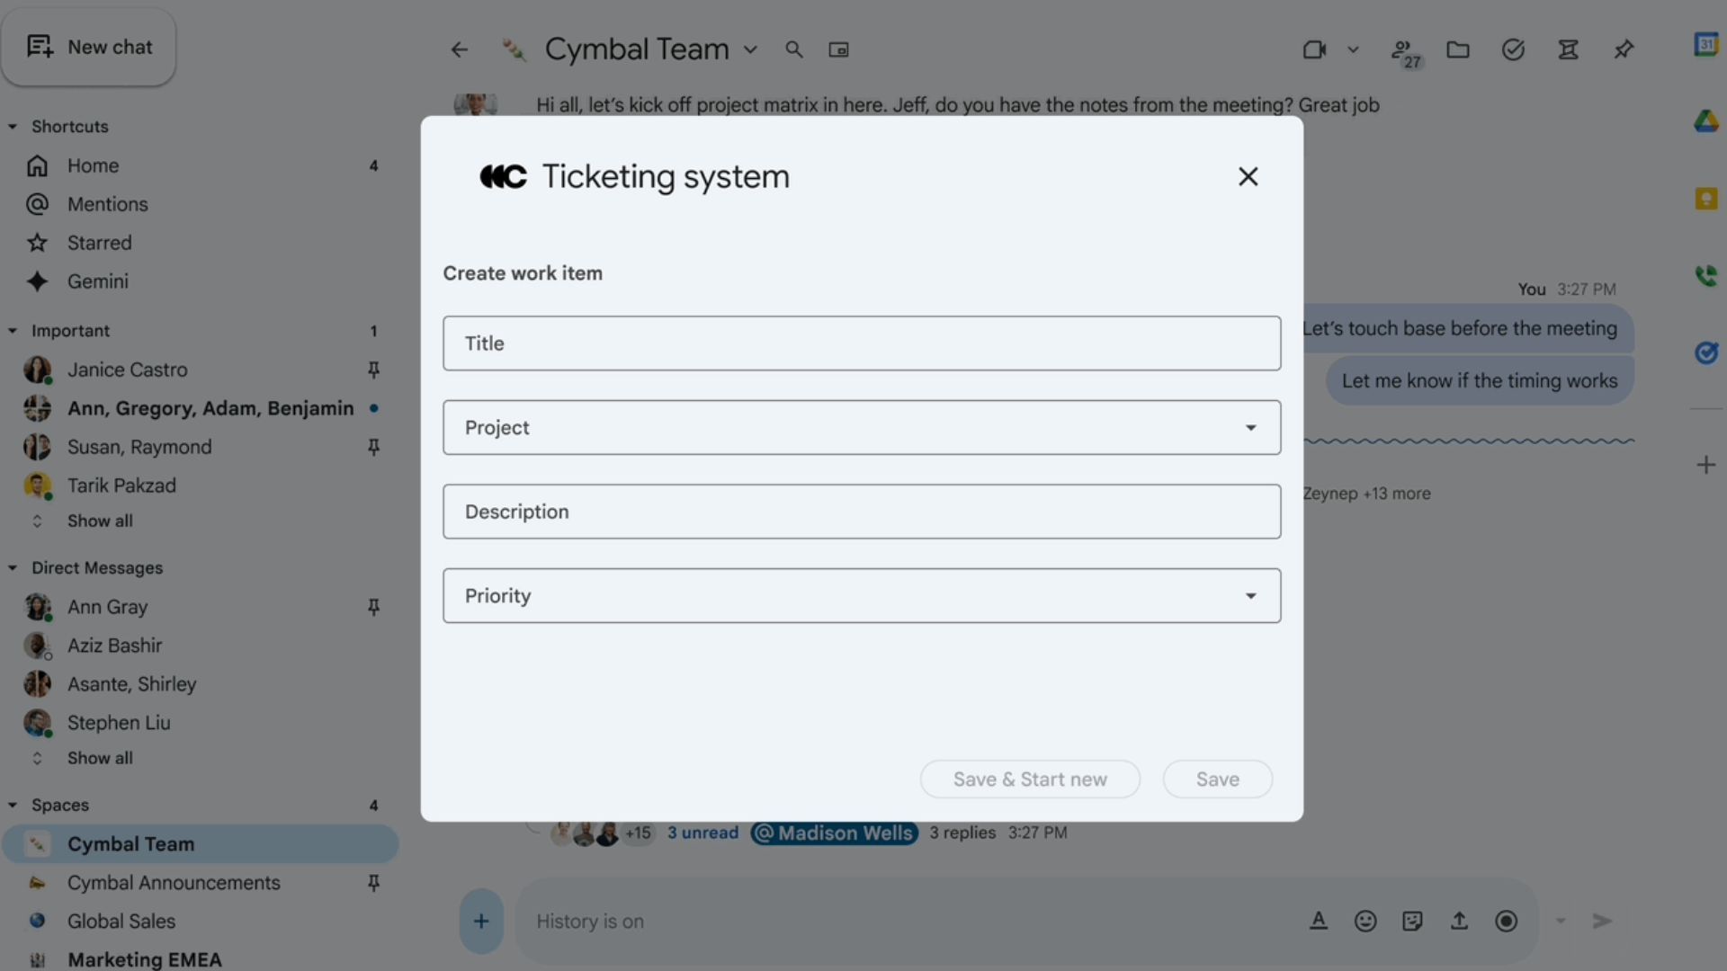1727x971 pixels.
Task: View shared files for Cymbal Team
Action: pos(1458,49)
